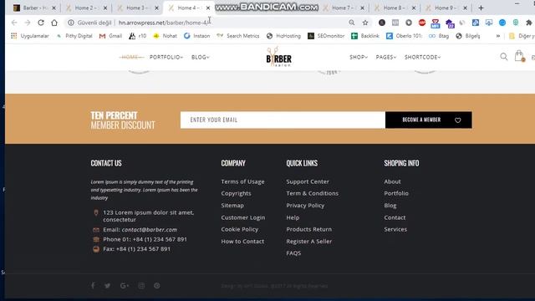Click the red ABP extension icon
The image size is (535, 301).
click(x=422, y=23)
